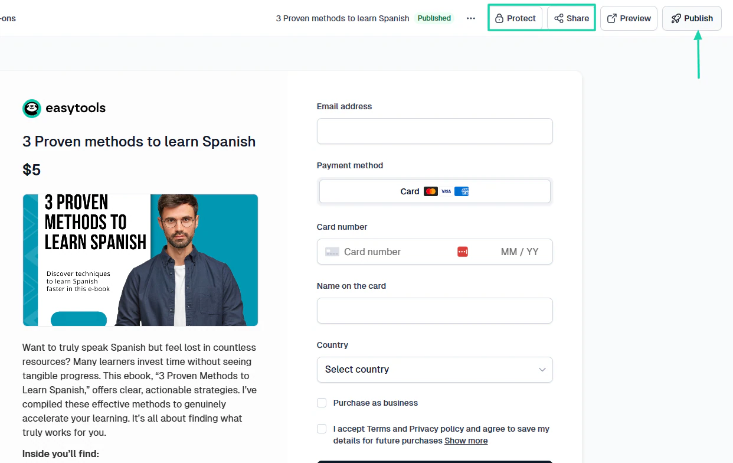Click the grey card icon in card field
Screen dimensions: 733x463
(x=332, y=252)
